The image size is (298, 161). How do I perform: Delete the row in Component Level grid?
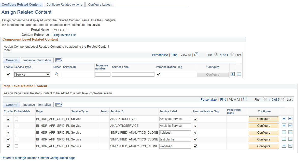[239, 74]
